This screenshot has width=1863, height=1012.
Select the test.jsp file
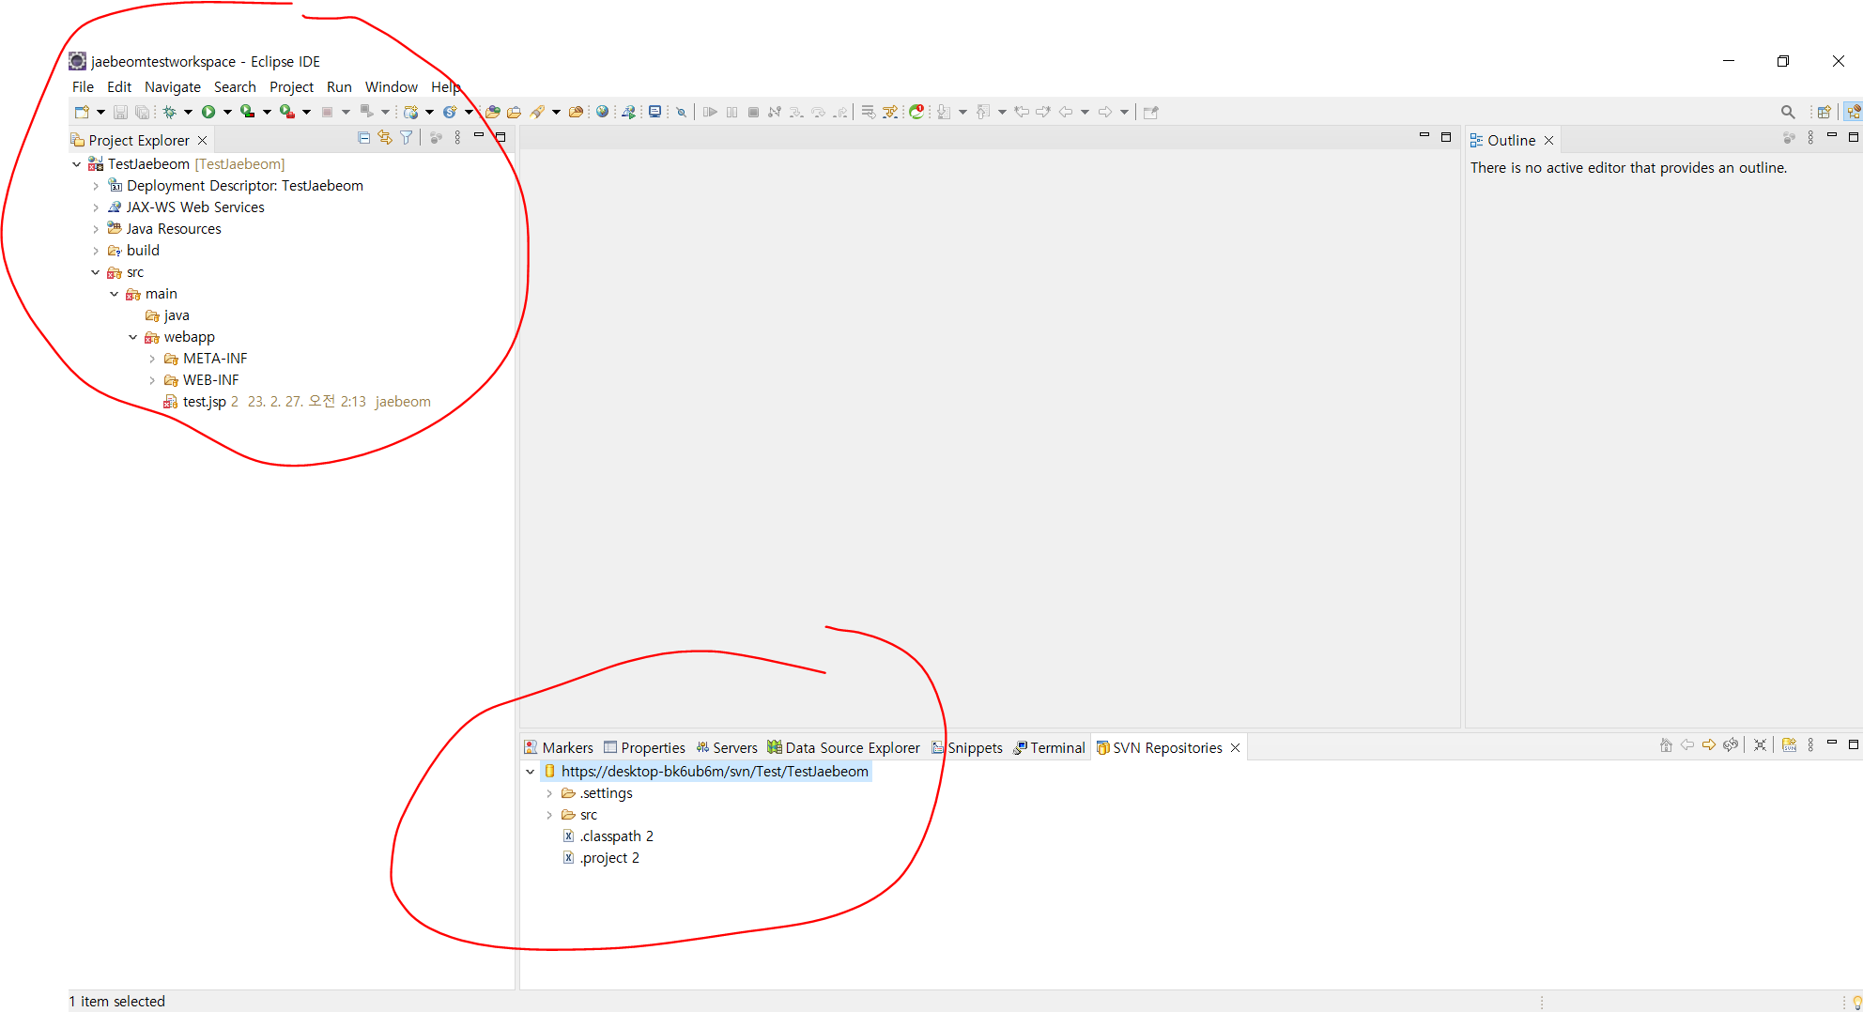(x=204, y=402)
